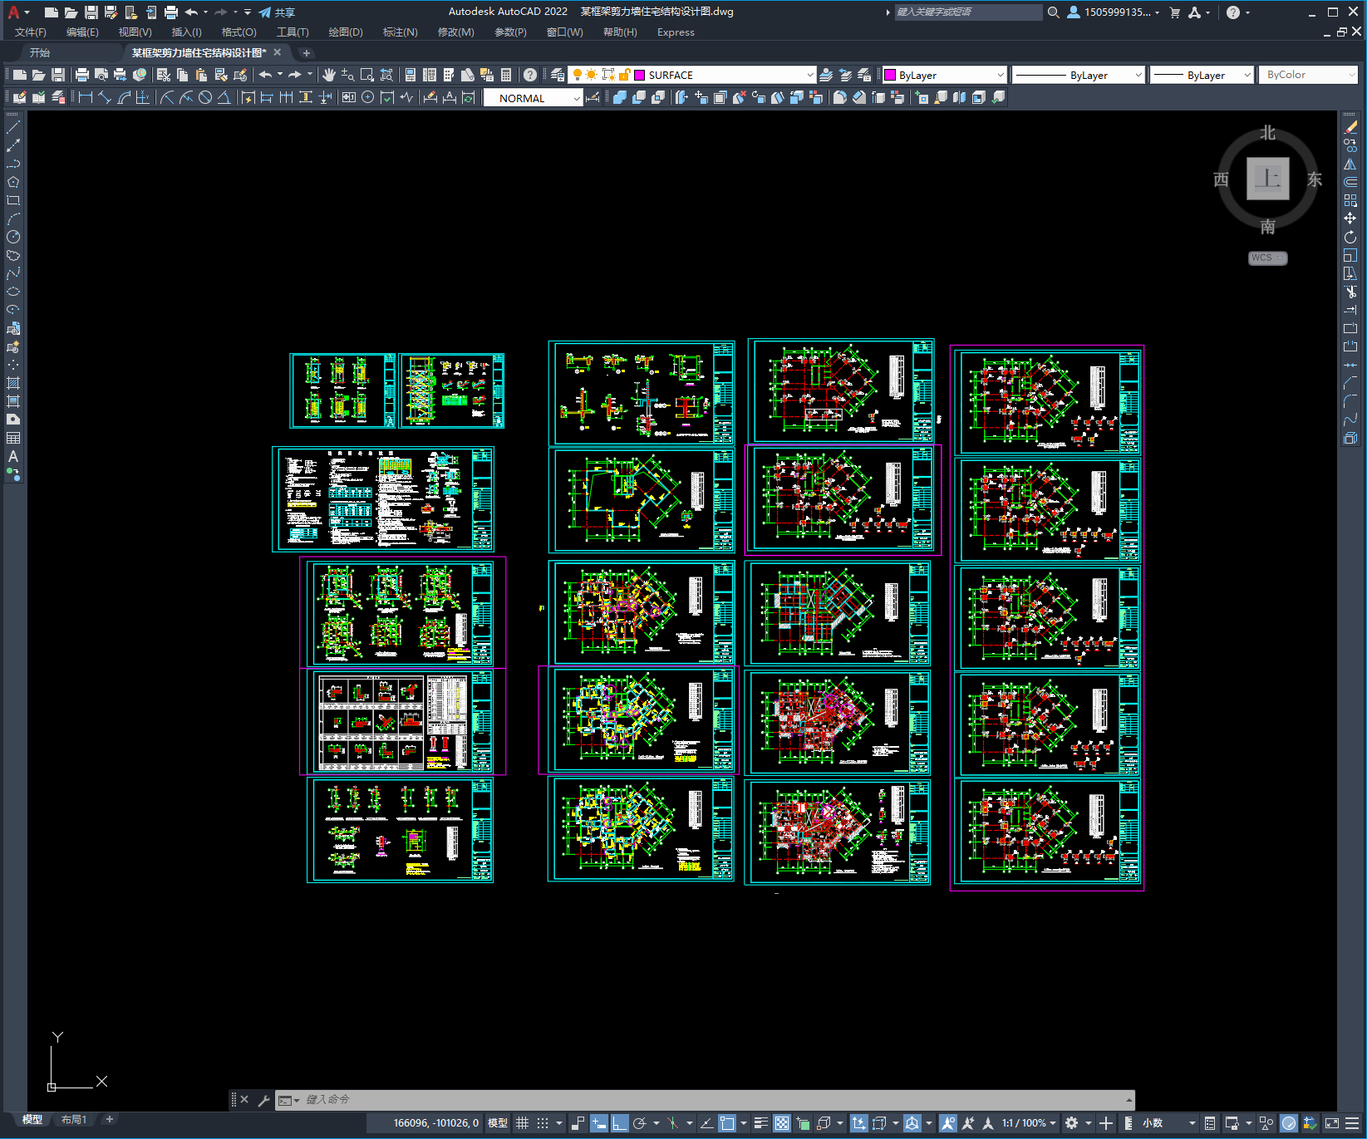Toggle grid display in status bar
The height and width of the screenshot is (1139, 1367).
[x=522, y=1123]
